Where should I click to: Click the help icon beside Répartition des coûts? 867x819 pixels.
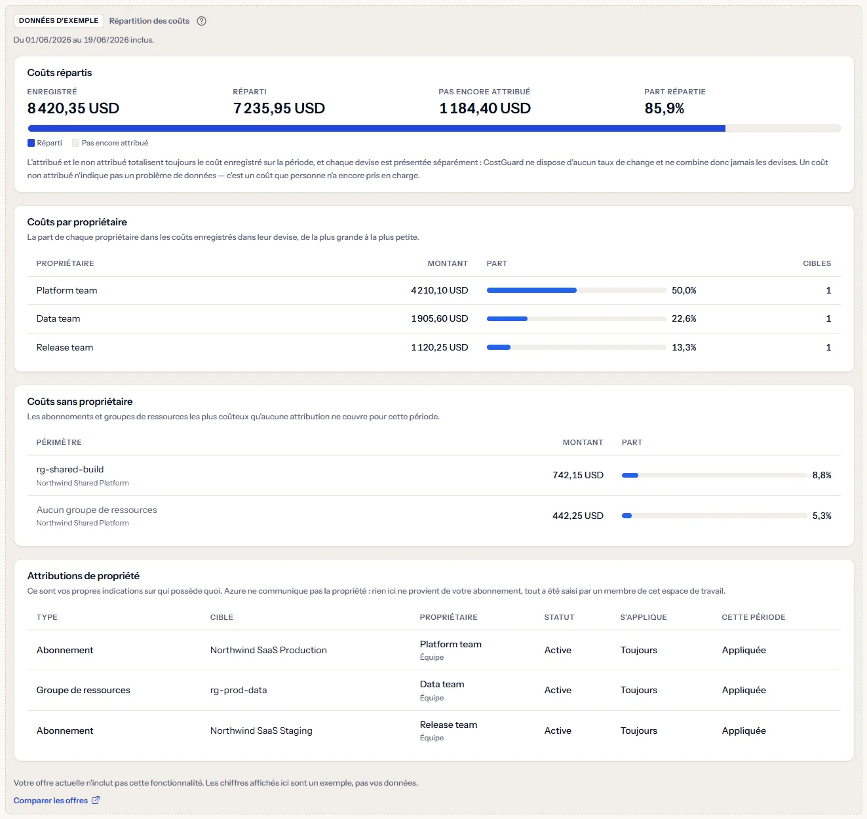[x=202, y=21]
